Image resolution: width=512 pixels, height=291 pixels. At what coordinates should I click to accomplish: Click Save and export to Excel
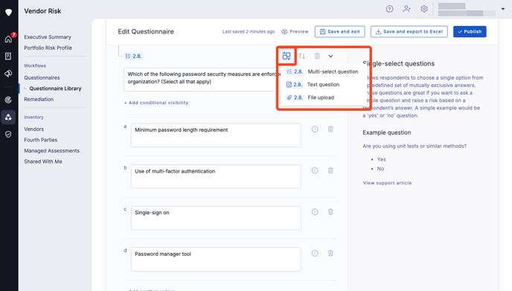pyautogui.click(x=409, y=32)
